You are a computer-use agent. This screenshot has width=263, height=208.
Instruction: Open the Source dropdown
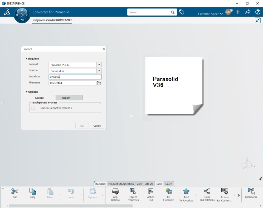click(x=99, y=71)
